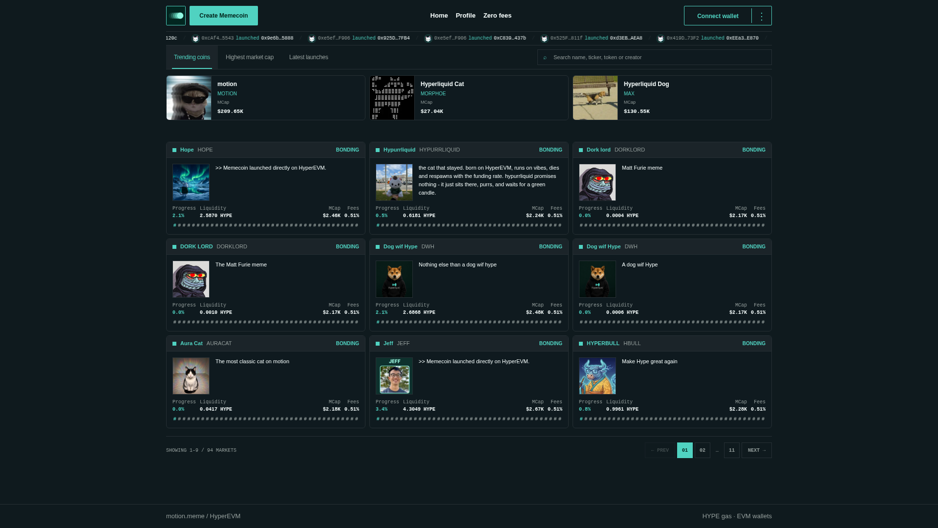This screenshot has width=938, height=528.
Task: Open the Hope coin title link
Action: (187, 150)
